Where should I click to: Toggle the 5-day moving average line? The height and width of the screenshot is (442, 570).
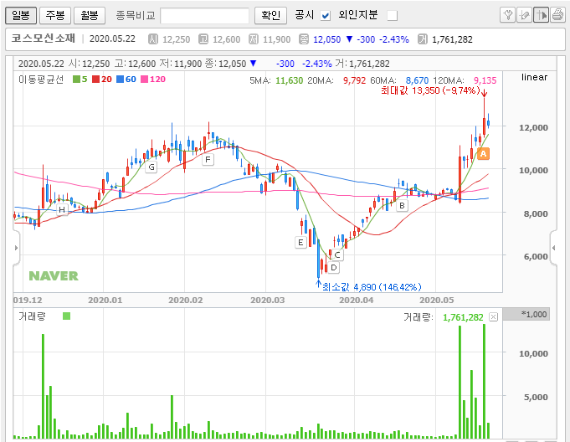point(80,80)
